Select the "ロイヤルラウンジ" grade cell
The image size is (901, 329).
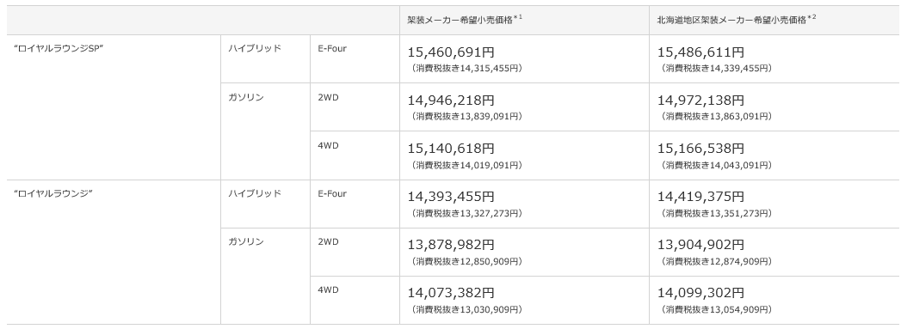pyautogui.click(x=114, y=253)
